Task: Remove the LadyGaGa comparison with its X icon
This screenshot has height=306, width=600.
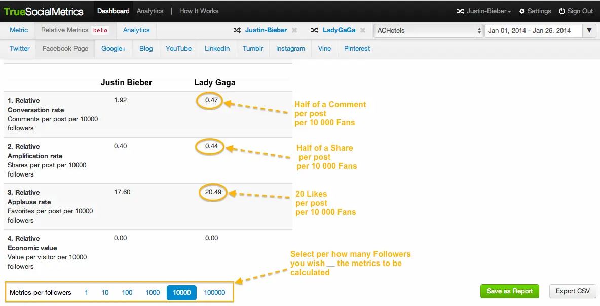Action: [x=363, y=30]
